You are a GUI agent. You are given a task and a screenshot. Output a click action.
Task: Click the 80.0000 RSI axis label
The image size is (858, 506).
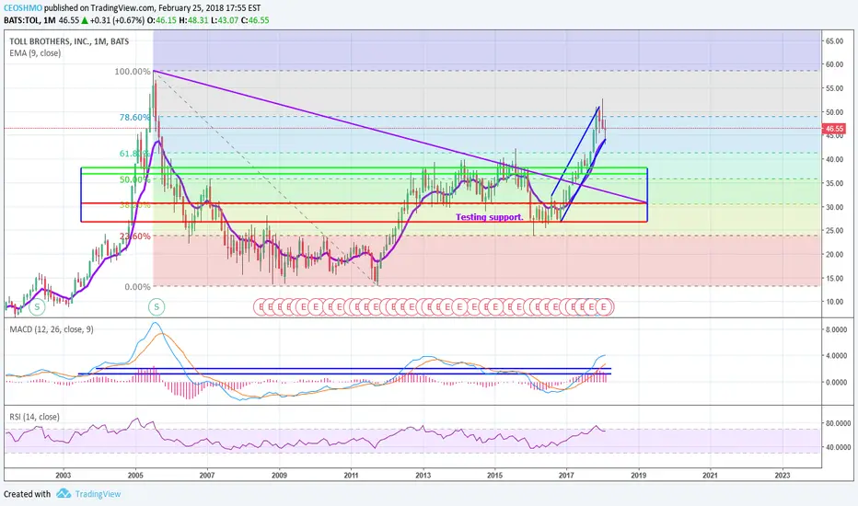pyautogui.click(x=839, y=423)
